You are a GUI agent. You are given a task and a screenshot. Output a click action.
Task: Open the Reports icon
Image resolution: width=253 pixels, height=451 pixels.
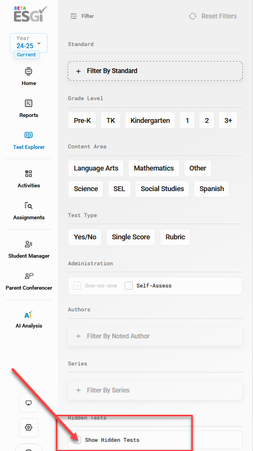coord(29,103)
